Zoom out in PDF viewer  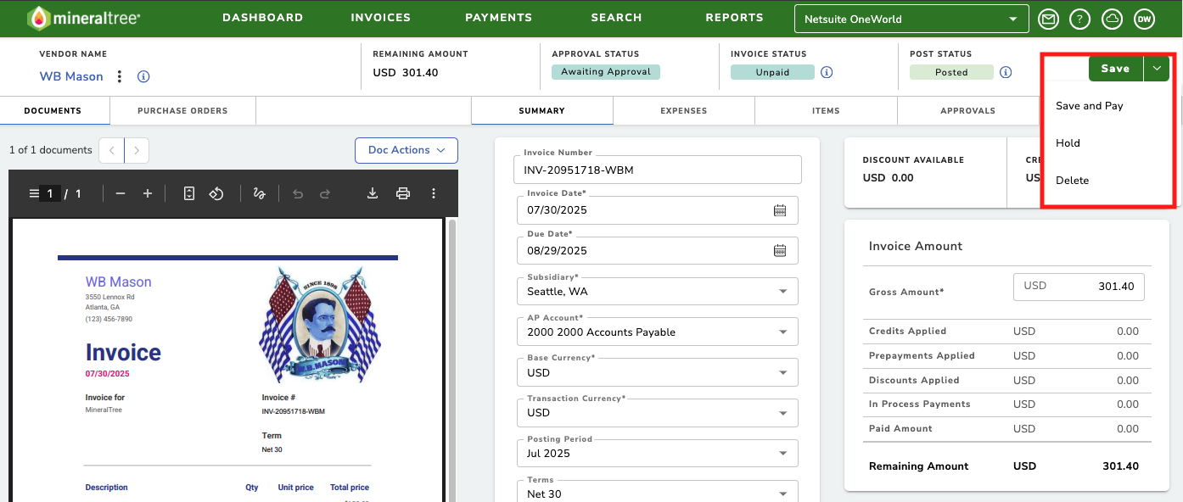pos(121,193)
